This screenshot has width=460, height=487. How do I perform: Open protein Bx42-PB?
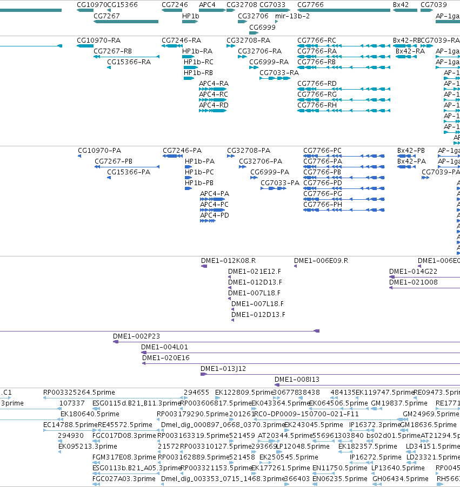point(411,151)
